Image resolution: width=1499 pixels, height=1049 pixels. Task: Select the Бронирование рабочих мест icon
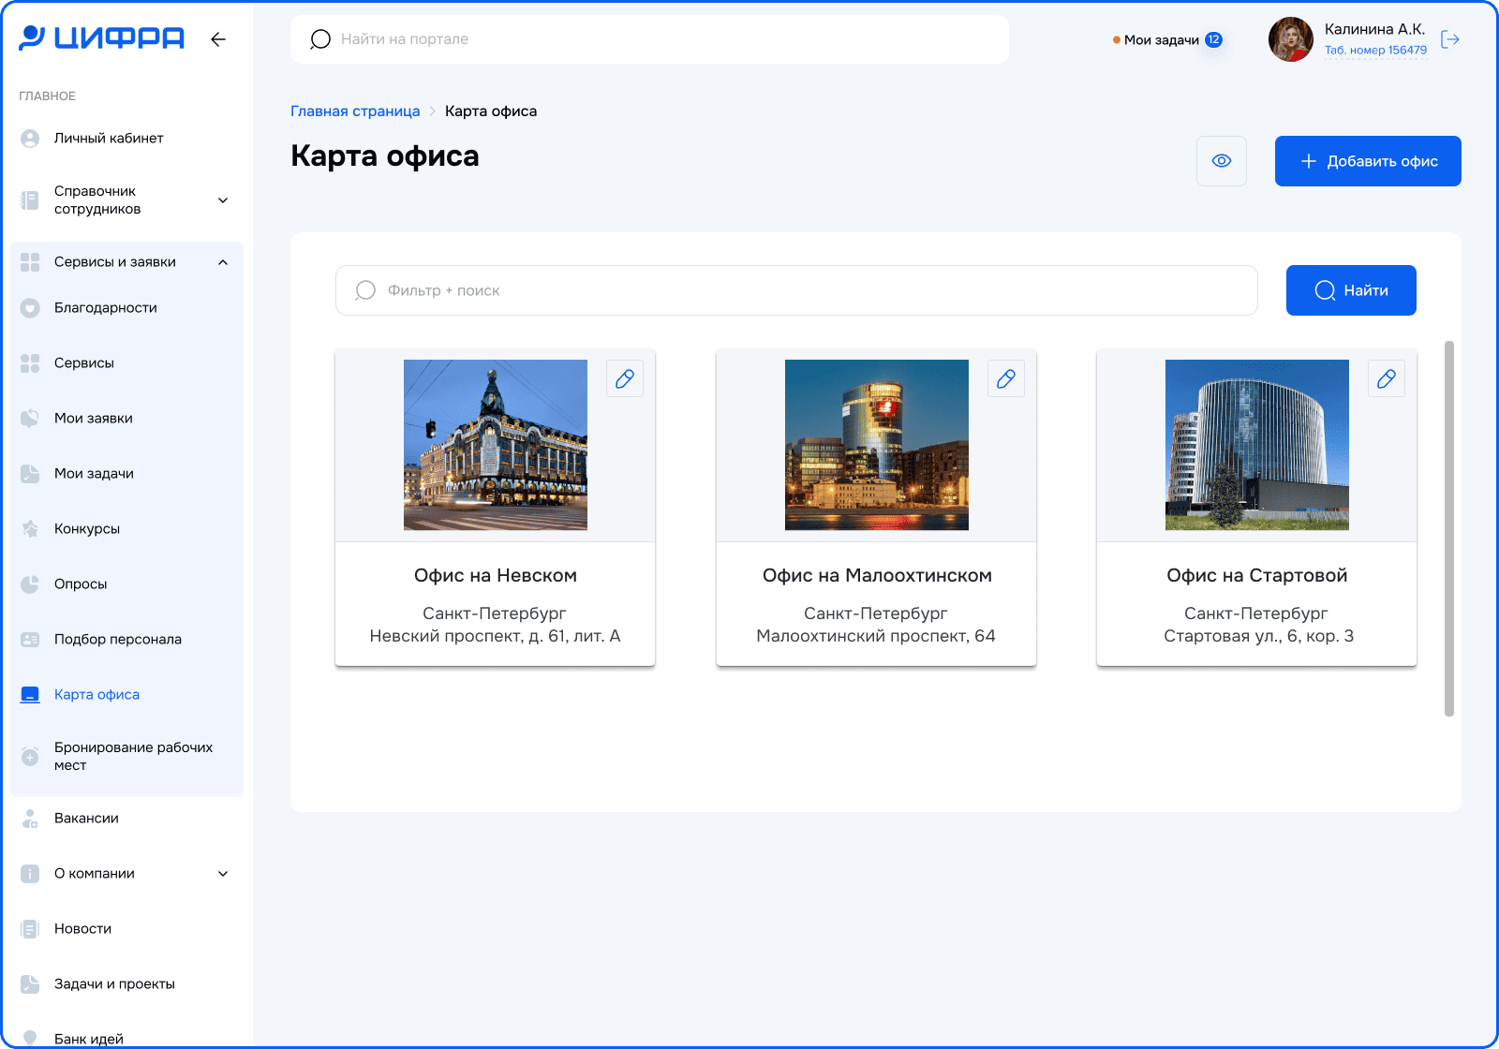point(30,756)
